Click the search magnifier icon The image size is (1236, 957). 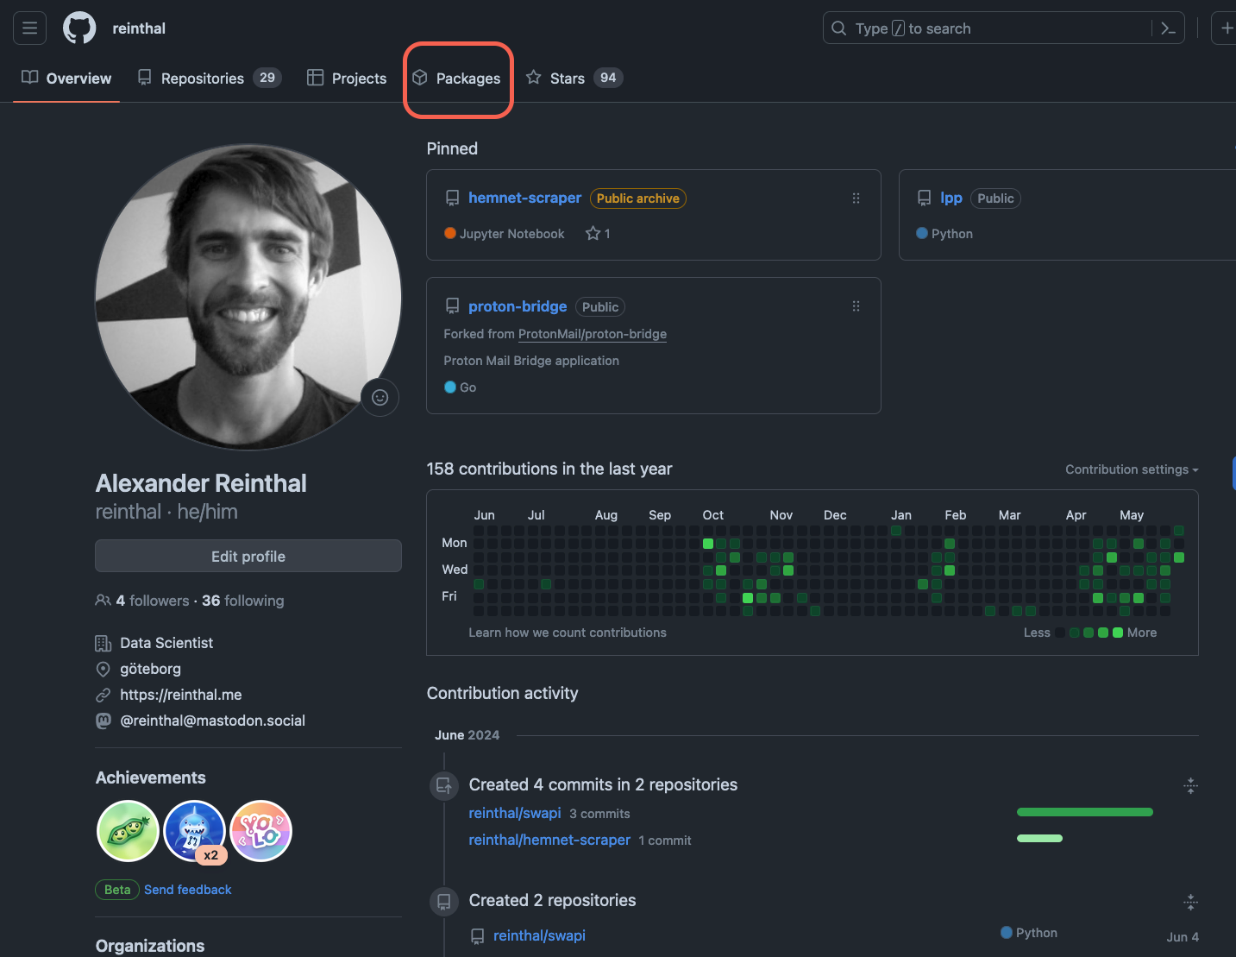838,28
